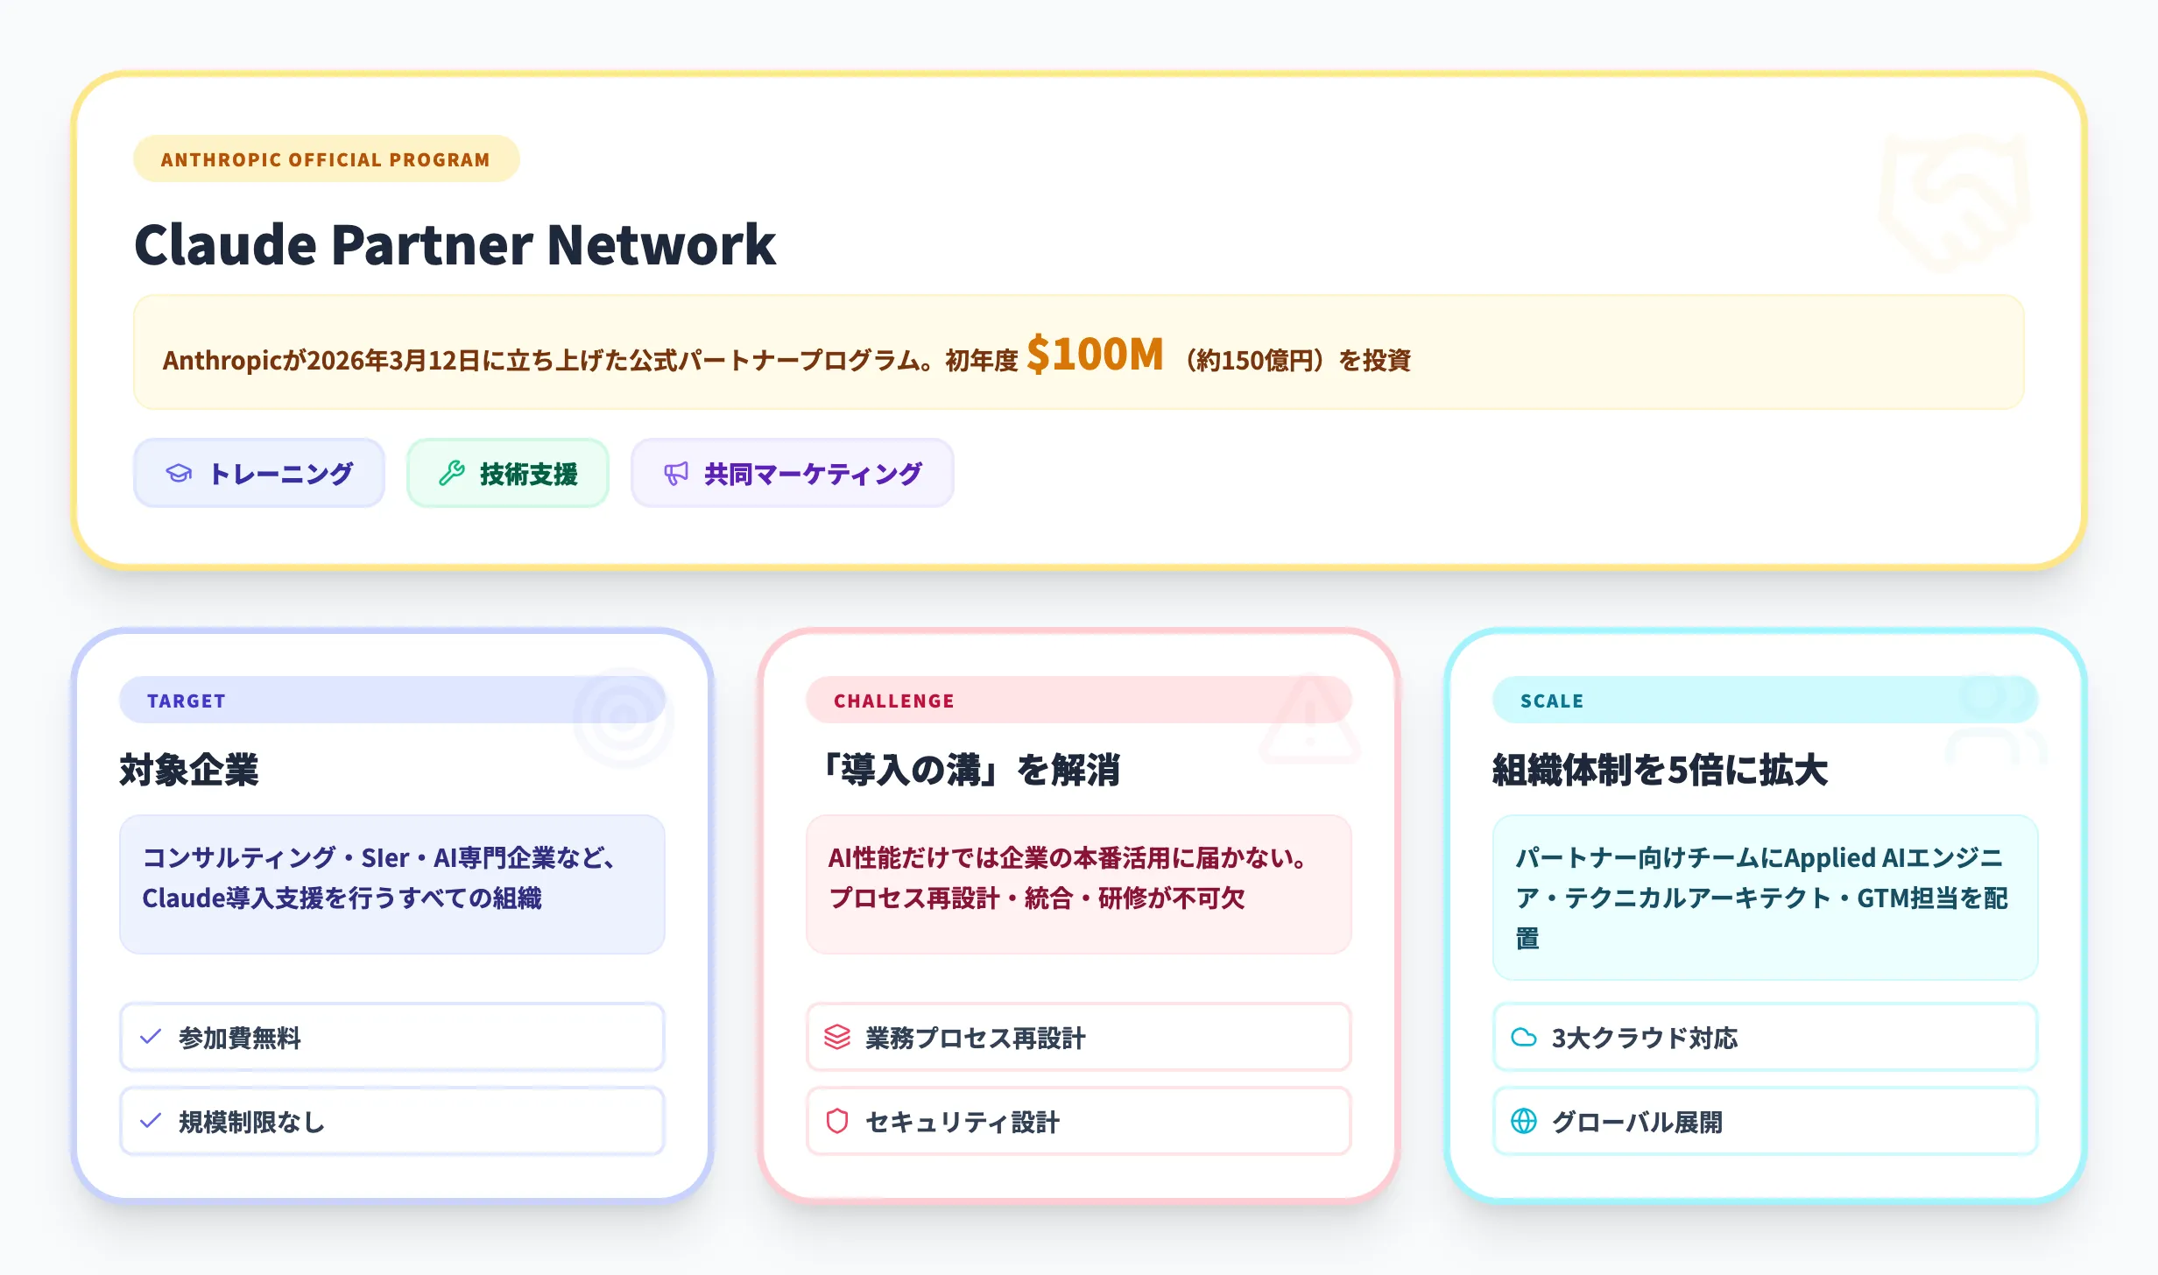
Task: Click the 組織体制を5倍に拡大 heading link
Action: [x=1658, y=771]
